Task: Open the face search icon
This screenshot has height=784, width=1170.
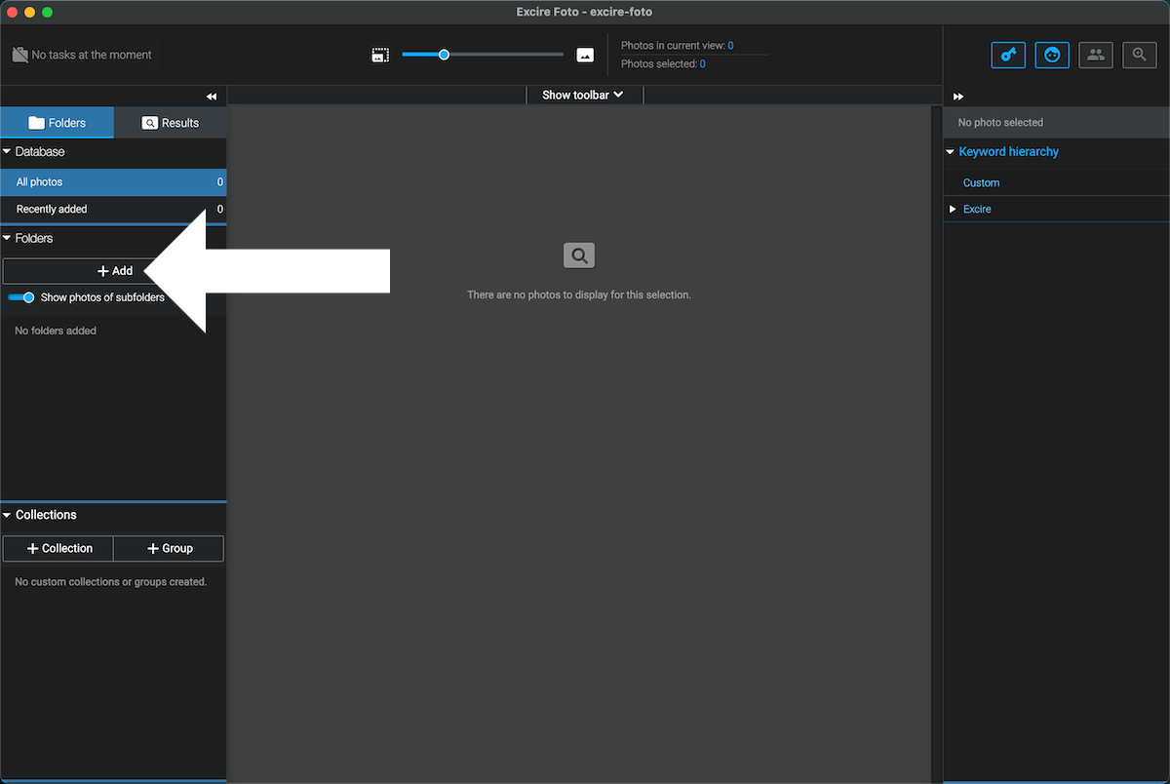Action: coord(1052,56)
